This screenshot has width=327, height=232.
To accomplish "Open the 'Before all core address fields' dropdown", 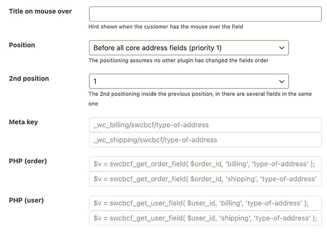I will 189,48.
